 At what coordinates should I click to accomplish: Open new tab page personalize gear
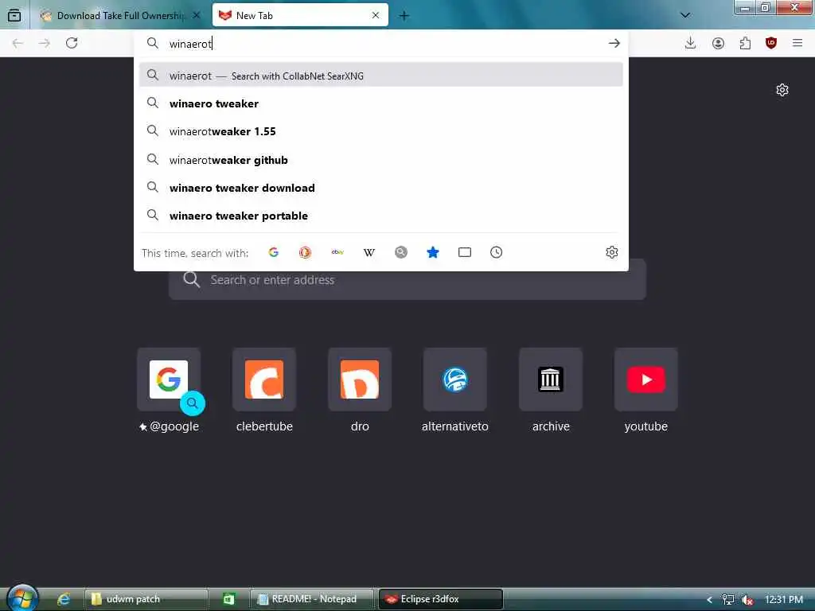tap(782, 90)
